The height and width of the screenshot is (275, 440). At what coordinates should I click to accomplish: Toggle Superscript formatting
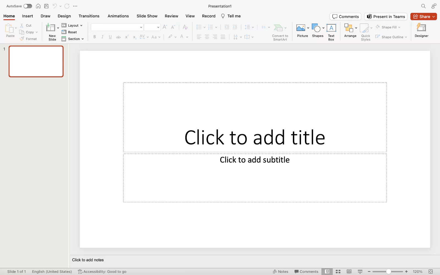click(127, 37)
